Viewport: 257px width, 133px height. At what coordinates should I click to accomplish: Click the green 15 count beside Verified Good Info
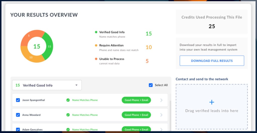[x=149, y=34]
